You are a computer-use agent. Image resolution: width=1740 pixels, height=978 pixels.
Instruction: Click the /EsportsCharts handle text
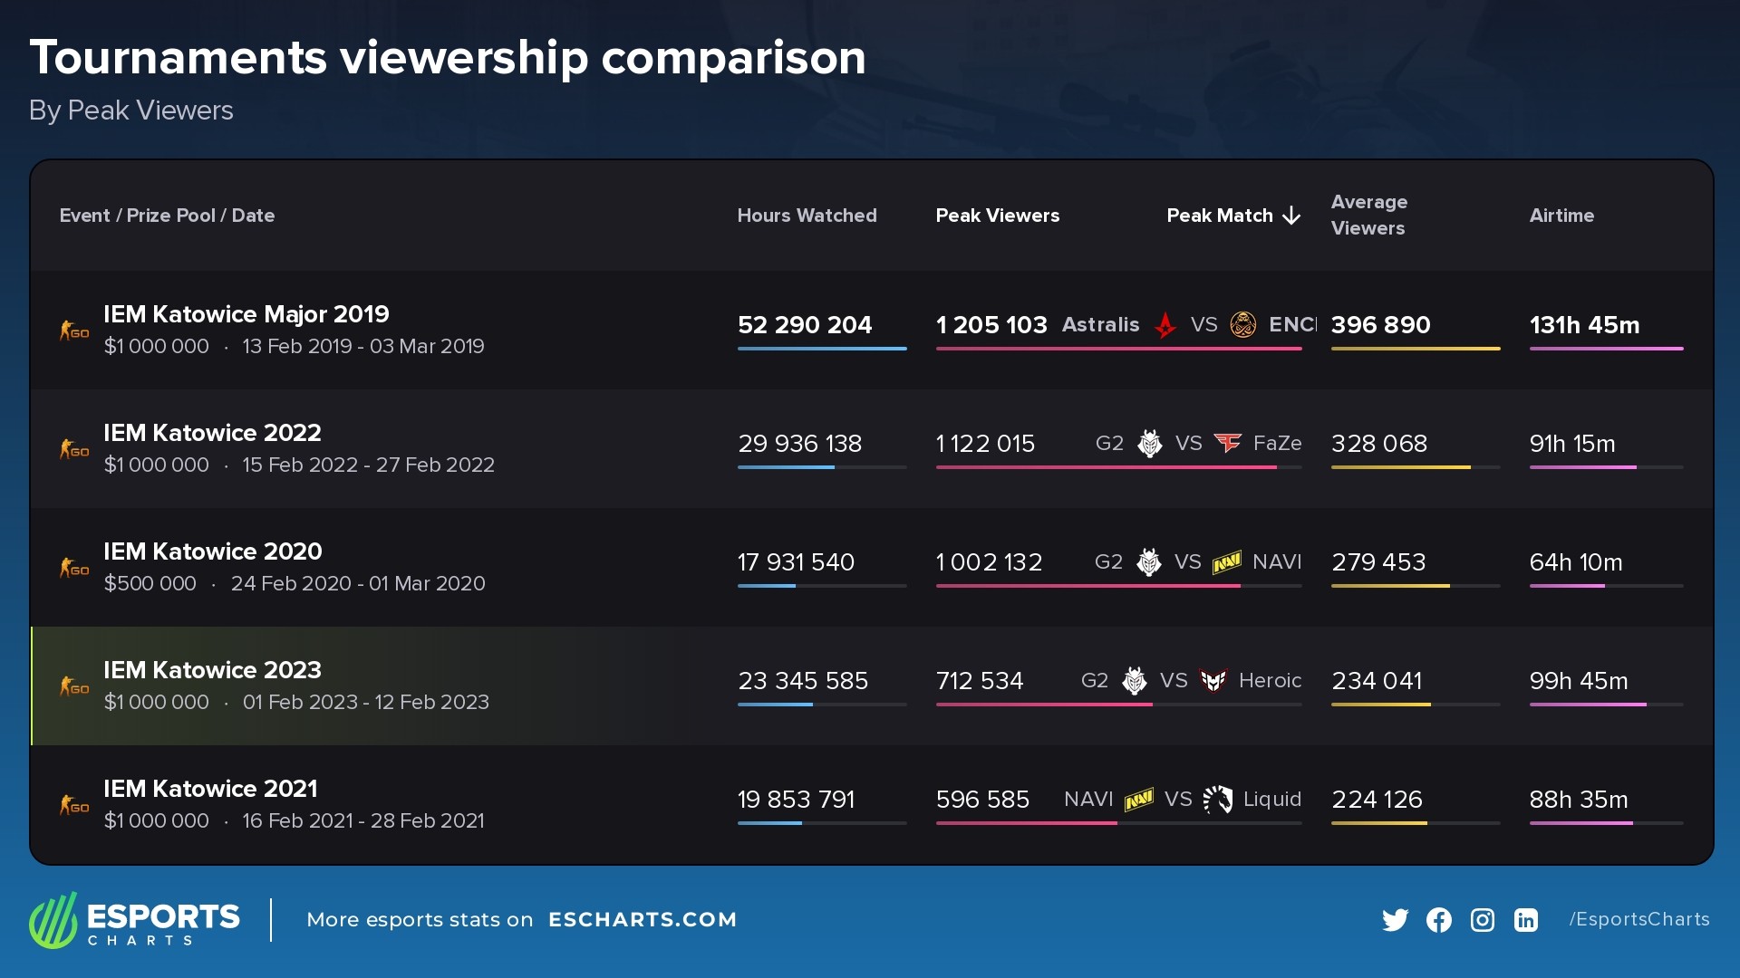pyautogui.click(x=1638, y=919)
